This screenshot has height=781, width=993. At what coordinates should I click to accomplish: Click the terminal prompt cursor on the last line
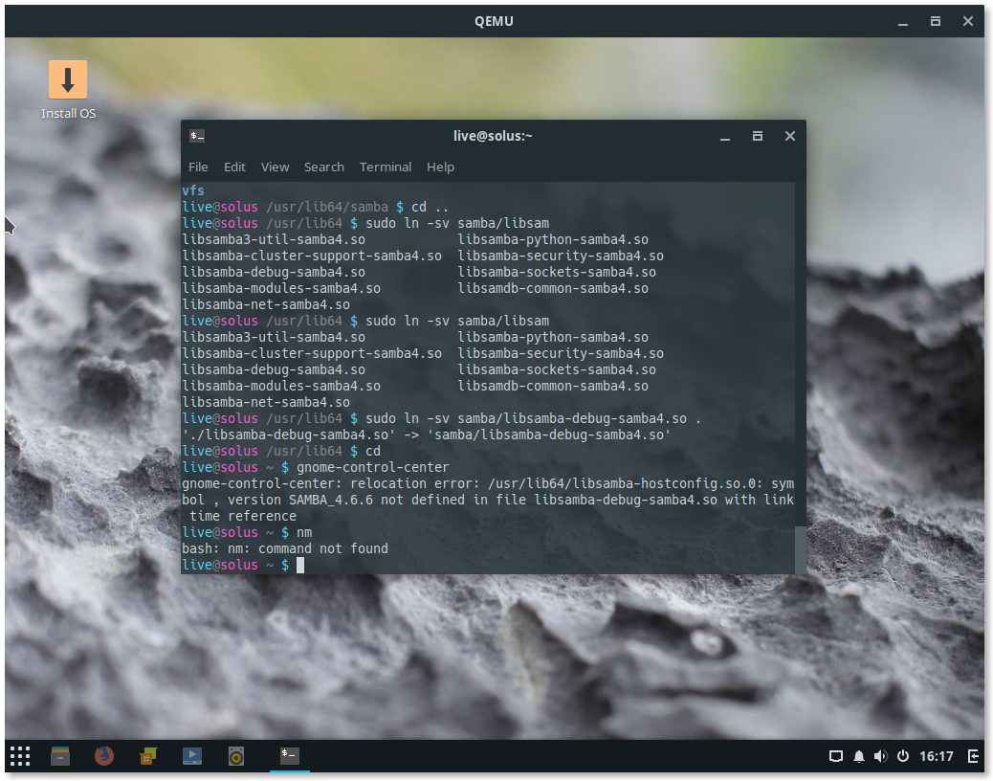(x=300, y=565)
